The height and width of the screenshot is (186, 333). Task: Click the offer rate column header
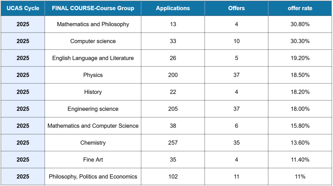click(x=300, y=8)
